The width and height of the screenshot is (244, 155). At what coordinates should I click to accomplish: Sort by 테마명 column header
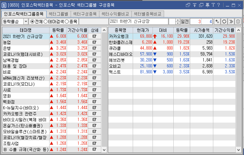pos(26,30)
